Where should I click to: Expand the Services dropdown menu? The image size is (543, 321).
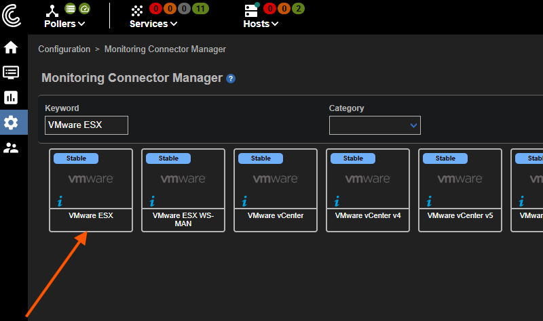tap(153, 24)
